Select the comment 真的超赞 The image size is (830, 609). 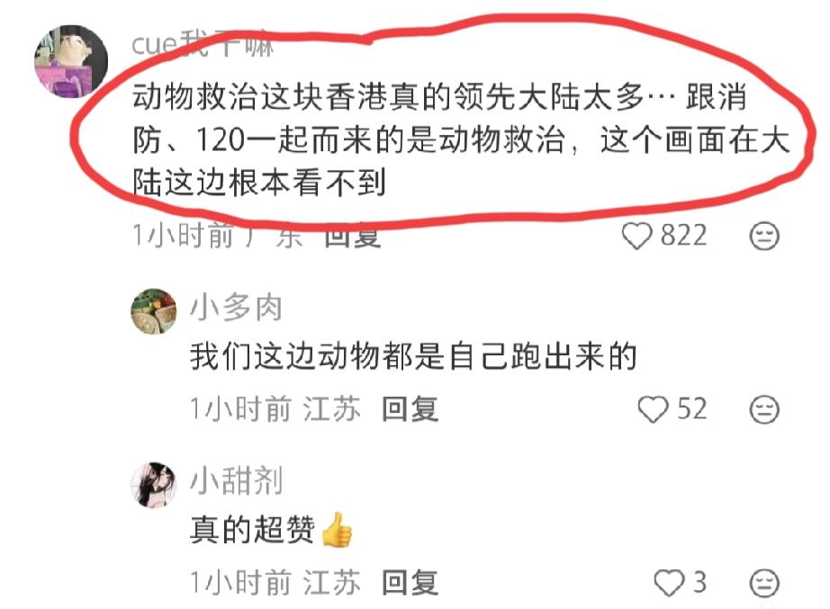coord(271,530)
